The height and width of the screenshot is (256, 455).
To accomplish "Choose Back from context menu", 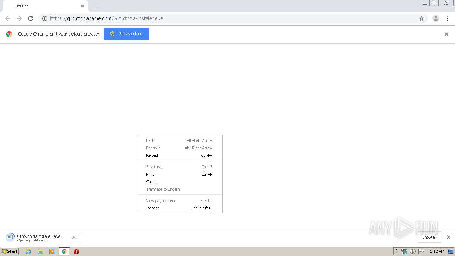I will tap(180, 140).
